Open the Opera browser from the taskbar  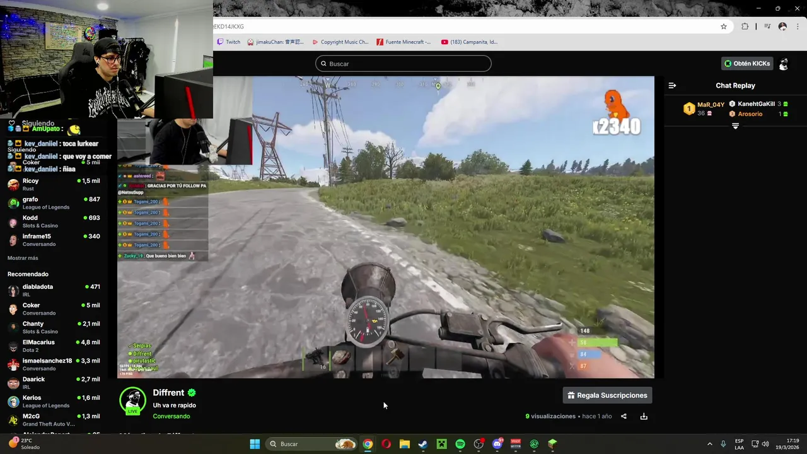(386, 444)
